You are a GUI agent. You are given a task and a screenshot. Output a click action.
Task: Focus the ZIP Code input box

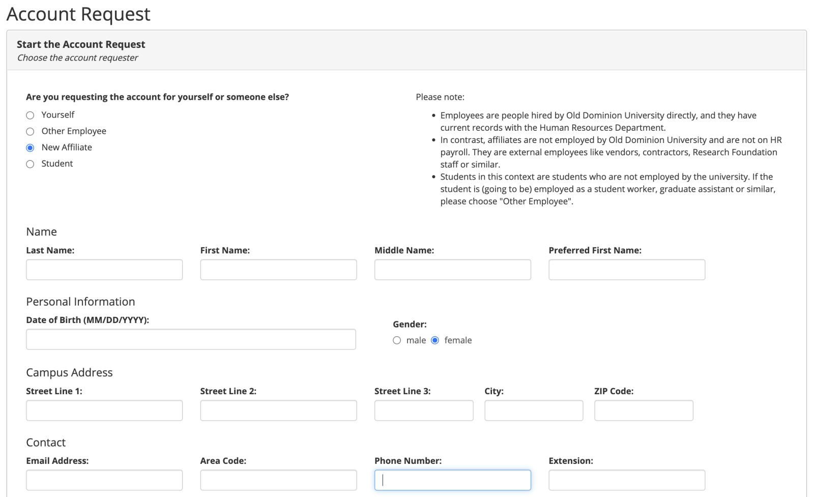tap(644, 411)
